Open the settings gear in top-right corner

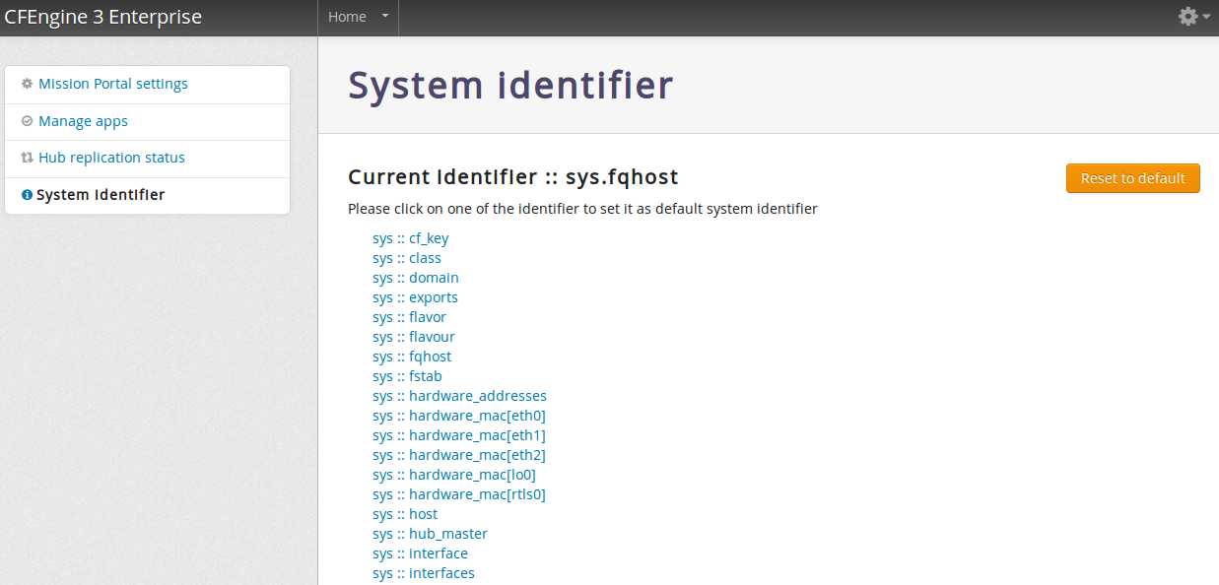point(1187,17)
